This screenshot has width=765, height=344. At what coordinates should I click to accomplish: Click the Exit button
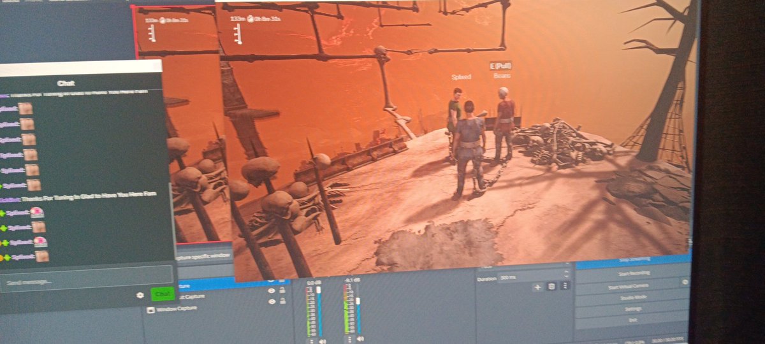pos(634,320)
